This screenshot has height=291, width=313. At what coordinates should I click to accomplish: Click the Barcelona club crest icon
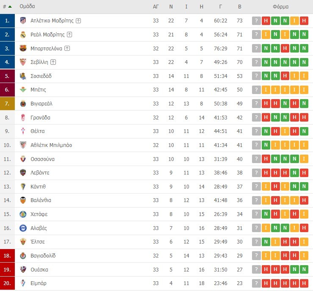tap(23, 48)
